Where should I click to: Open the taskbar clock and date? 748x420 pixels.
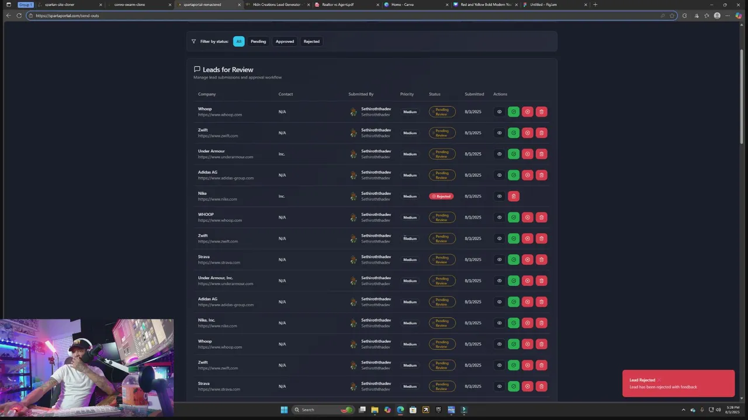pyautogui.click(x=733, y=409)
